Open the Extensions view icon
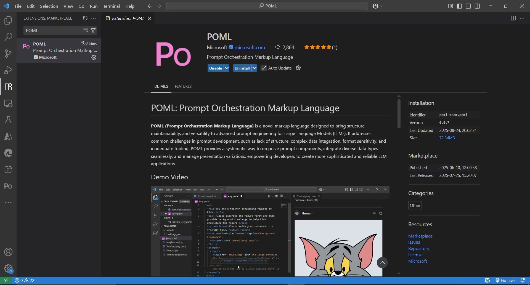The height and width of the screenshot is (285, 530). (x=8, y=87)
